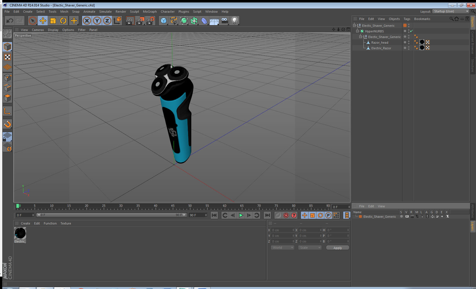Open viewport Cameras menu

click(38, 30)
